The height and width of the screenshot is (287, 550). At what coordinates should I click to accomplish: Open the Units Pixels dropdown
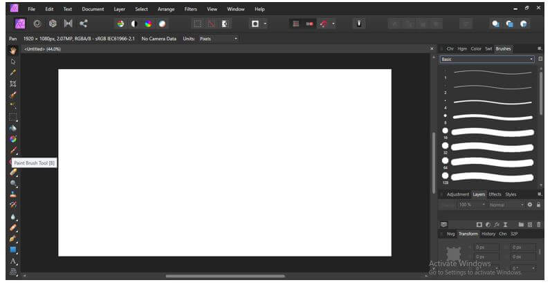click(219, 39)
